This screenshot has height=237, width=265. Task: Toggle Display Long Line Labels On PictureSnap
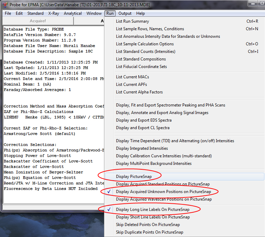[x=152, y=210]
